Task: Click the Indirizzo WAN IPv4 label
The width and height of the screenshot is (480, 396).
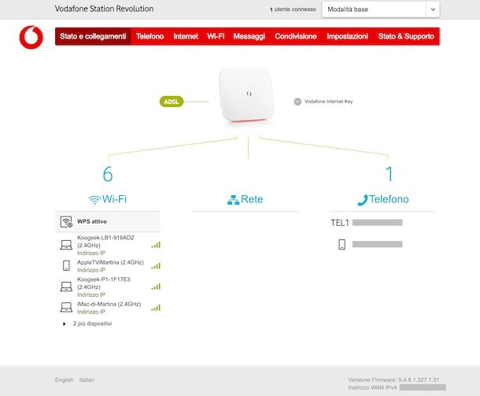Action: [x=373, y=387]
